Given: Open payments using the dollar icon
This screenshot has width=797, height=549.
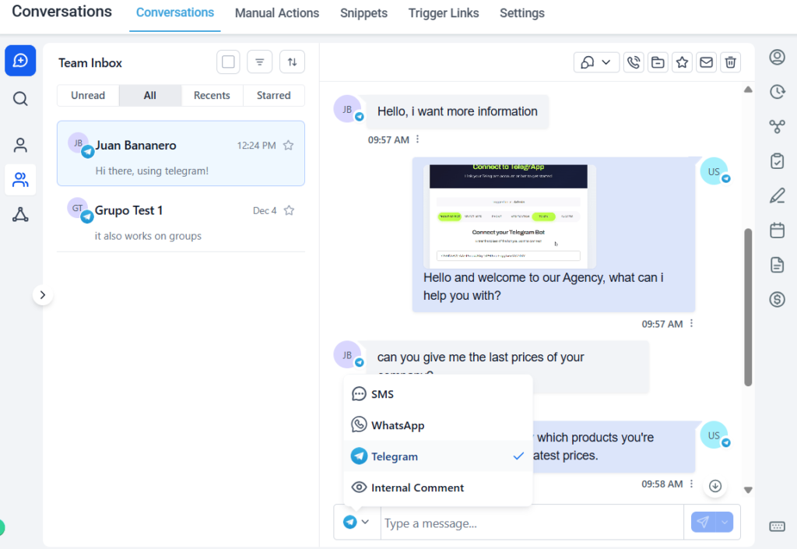Looking at the screenshot, I should [777, 299].
